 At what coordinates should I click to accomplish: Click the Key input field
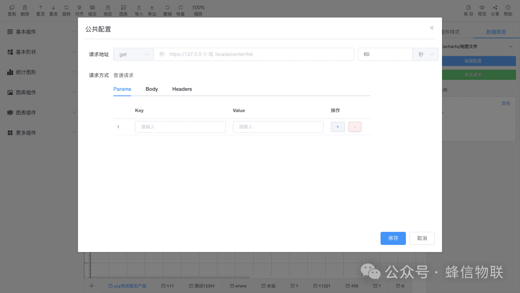click(x=181, y=127)
